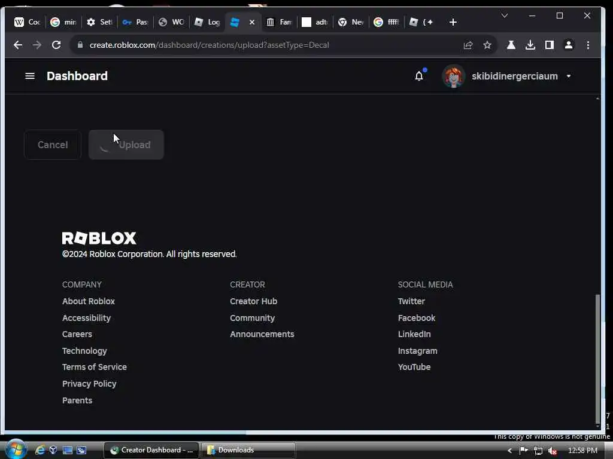Open Chrome three-dot menu
This screenshot has height=459, width=613.
(588, 45)
